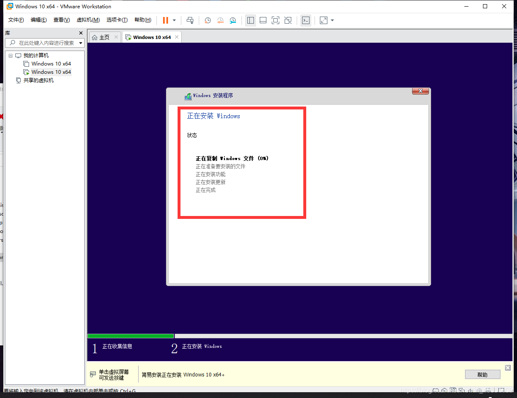Dismiss the yellow easy install hint bar

pyautogui.click(x=508, y=368)
